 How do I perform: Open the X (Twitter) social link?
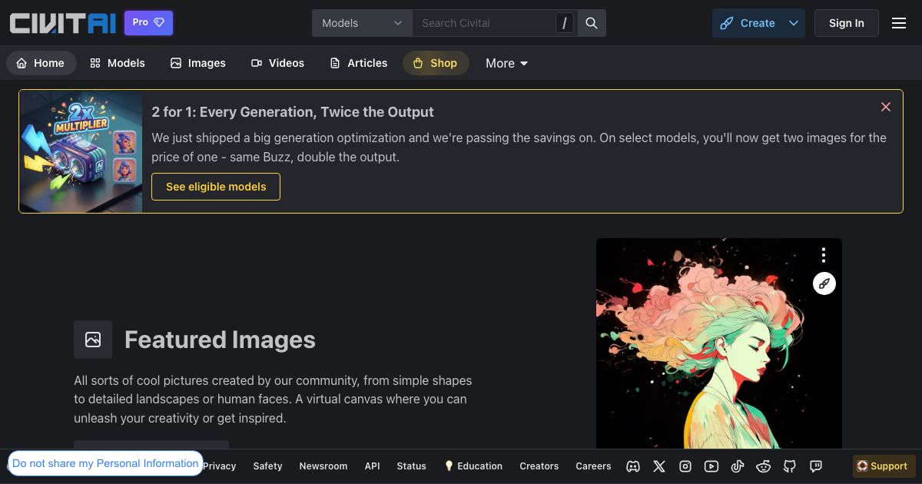pos(659,466)
